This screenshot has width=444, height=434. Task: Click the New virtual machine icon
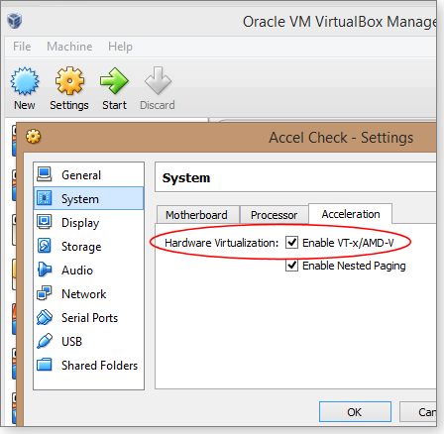coord(25,81)
